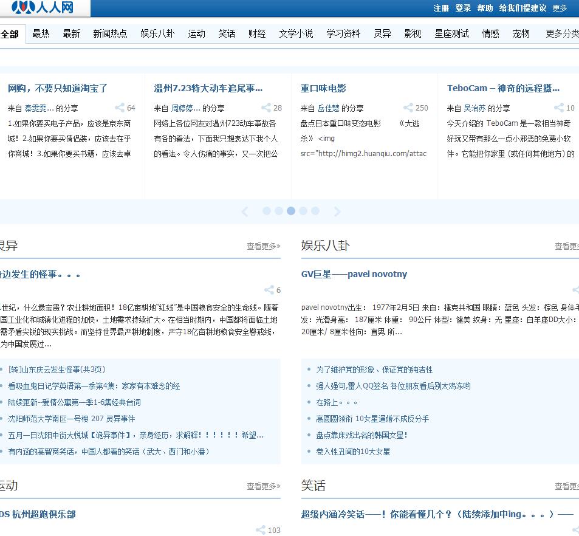This screenshot has height=536, width=579.
Task: Select fifth carousel page dot
Action: (315, 210)
